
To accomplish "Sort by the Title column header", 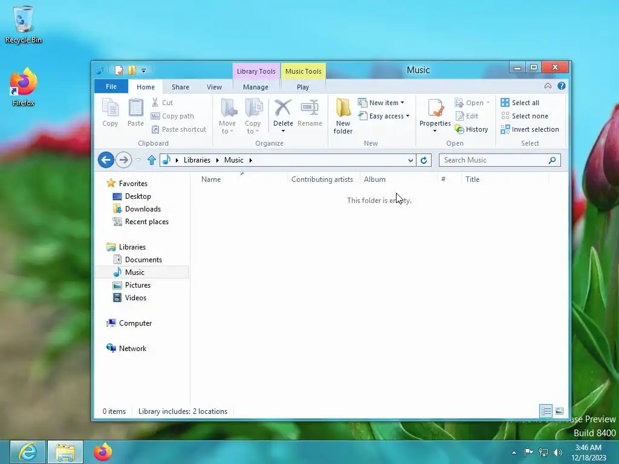I will tap(505, 179).
